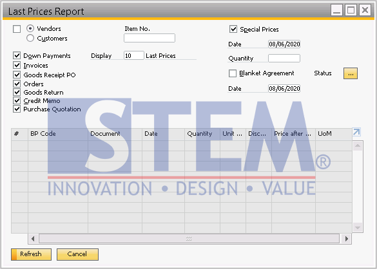Click the Special Prices Quantity field

click(x=284, y=58)
